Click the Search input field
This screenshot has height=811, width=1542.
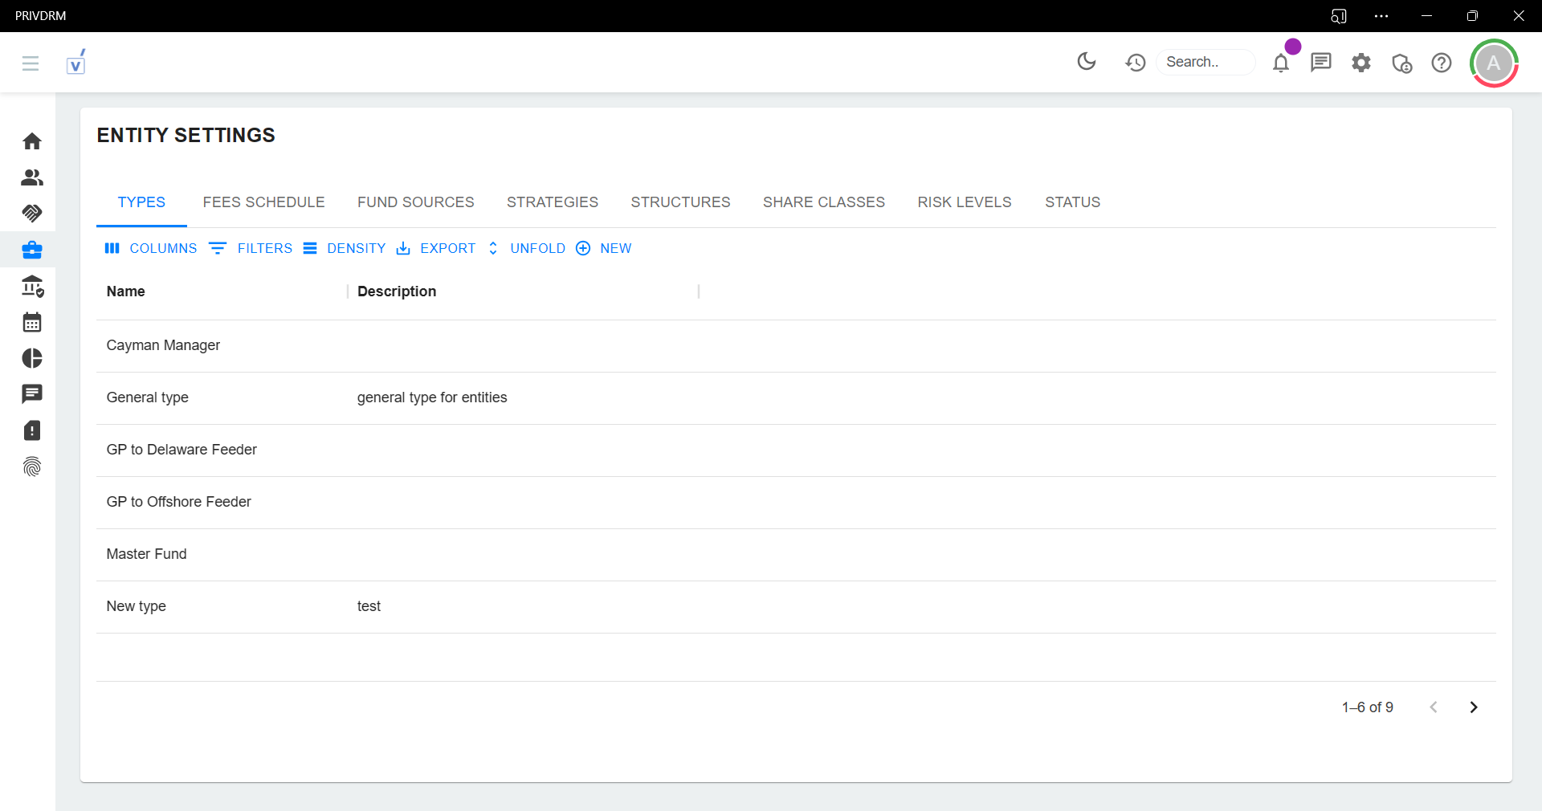point(1205,63)
